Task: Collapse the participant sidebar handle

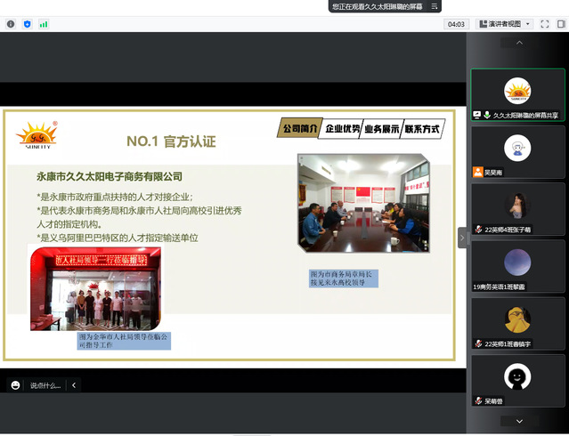Action: (x=462, y=238)
